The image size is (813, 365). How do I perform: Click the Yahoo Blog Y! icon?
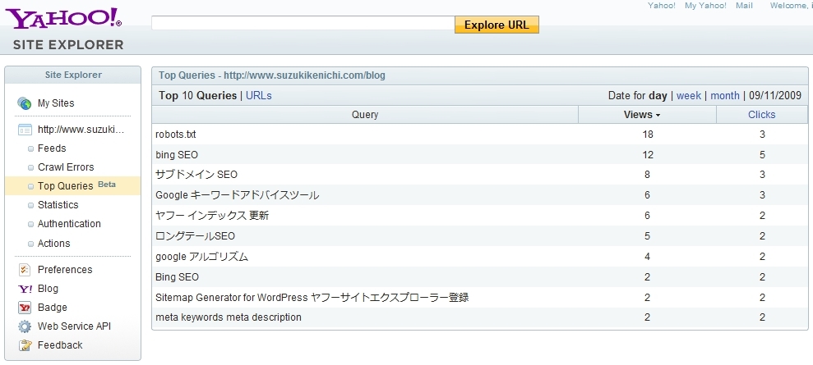[25, 289]
